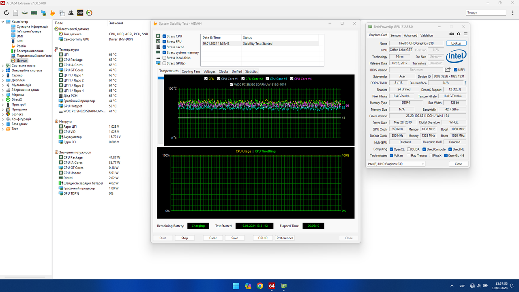
Task: Click the AIDA64 icon on the taskbar
Action: tap(272, 286)
